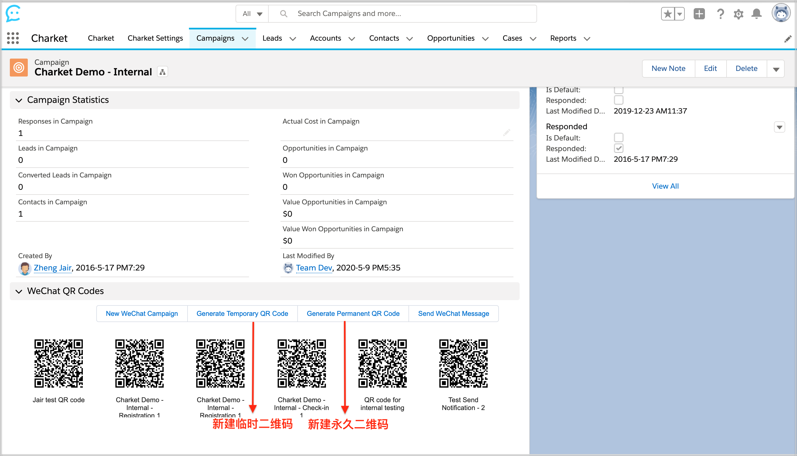Open the Cases tab
The height and width of the screenshot is (456, 797).
pyautogui.click(x=512, y=38)
